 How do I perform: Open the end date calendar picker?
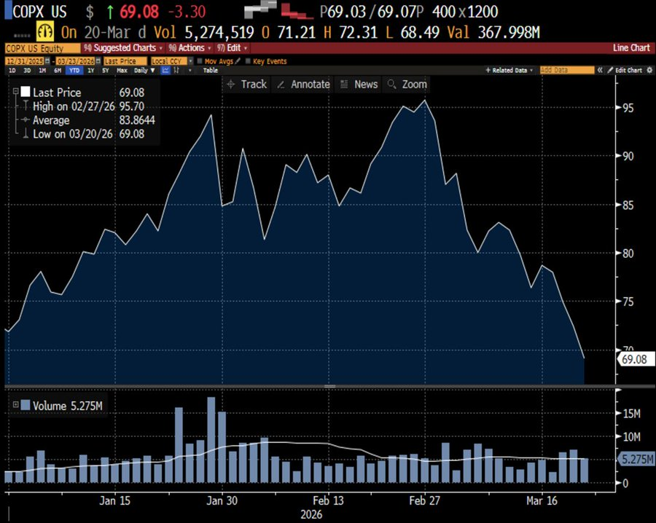pos(98,61)
